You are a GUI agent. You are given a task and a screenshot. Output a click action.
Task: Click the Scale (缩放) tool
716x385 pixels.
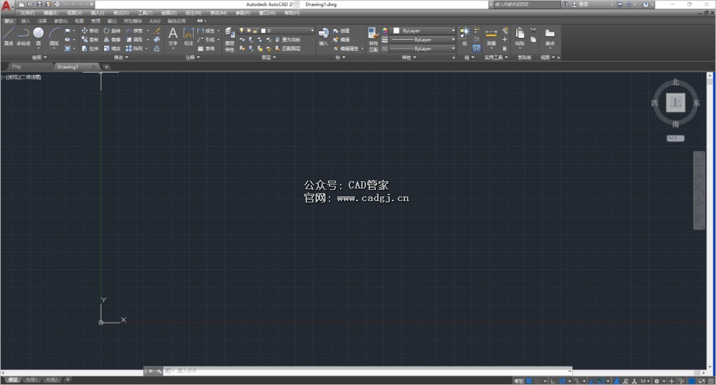112,48
